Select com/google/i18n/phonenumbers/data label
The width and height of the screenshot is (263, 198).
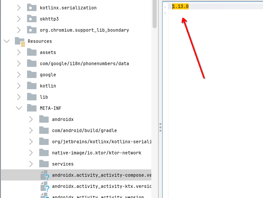(x=85, y=64)
